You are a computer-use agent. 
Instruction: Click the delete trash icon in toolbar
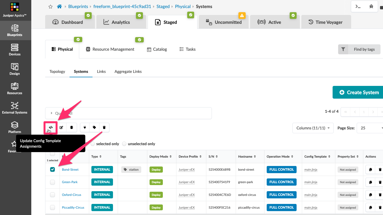coord(104,127)
